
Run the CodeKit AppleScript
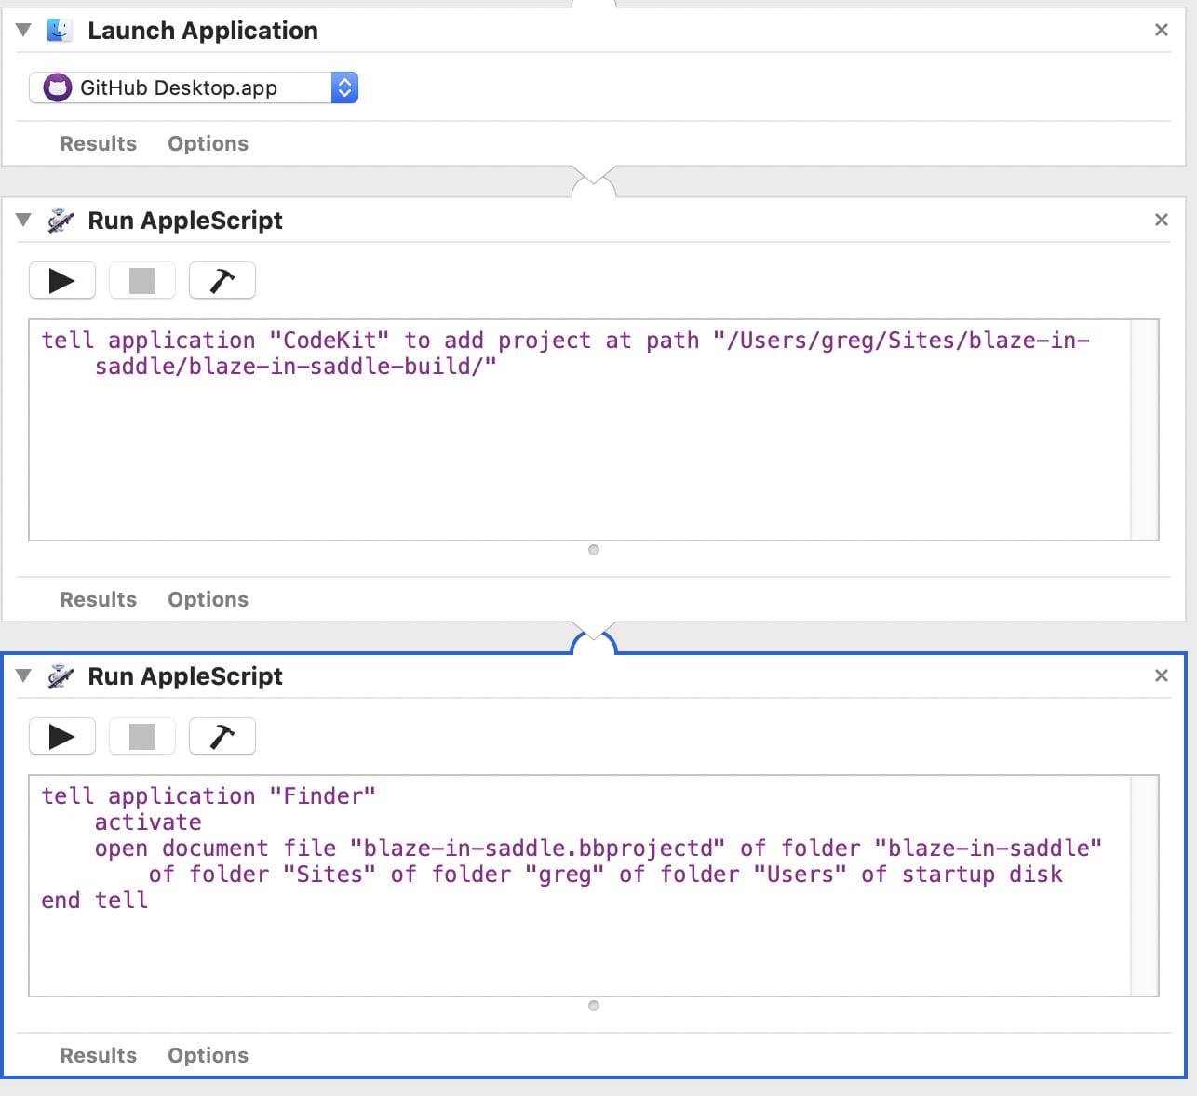[x=62, y=280]
